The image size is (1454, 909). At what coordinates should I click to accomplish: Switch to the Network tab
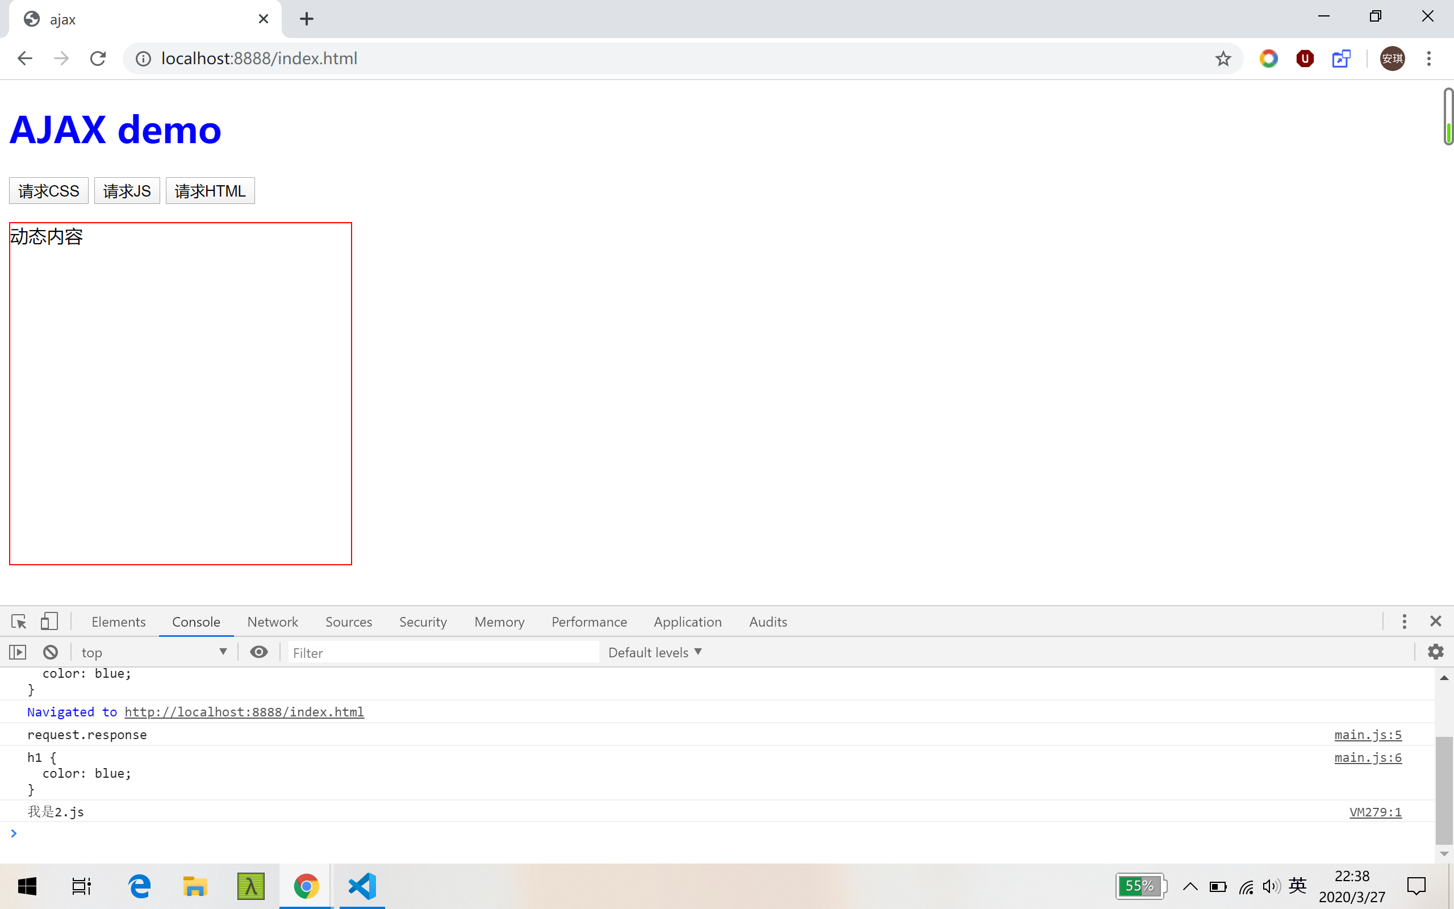point(272,622)
